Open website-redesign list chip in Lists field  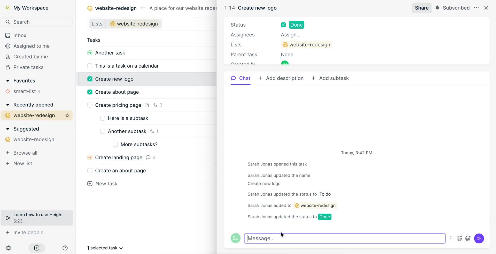tap(306, 45)
